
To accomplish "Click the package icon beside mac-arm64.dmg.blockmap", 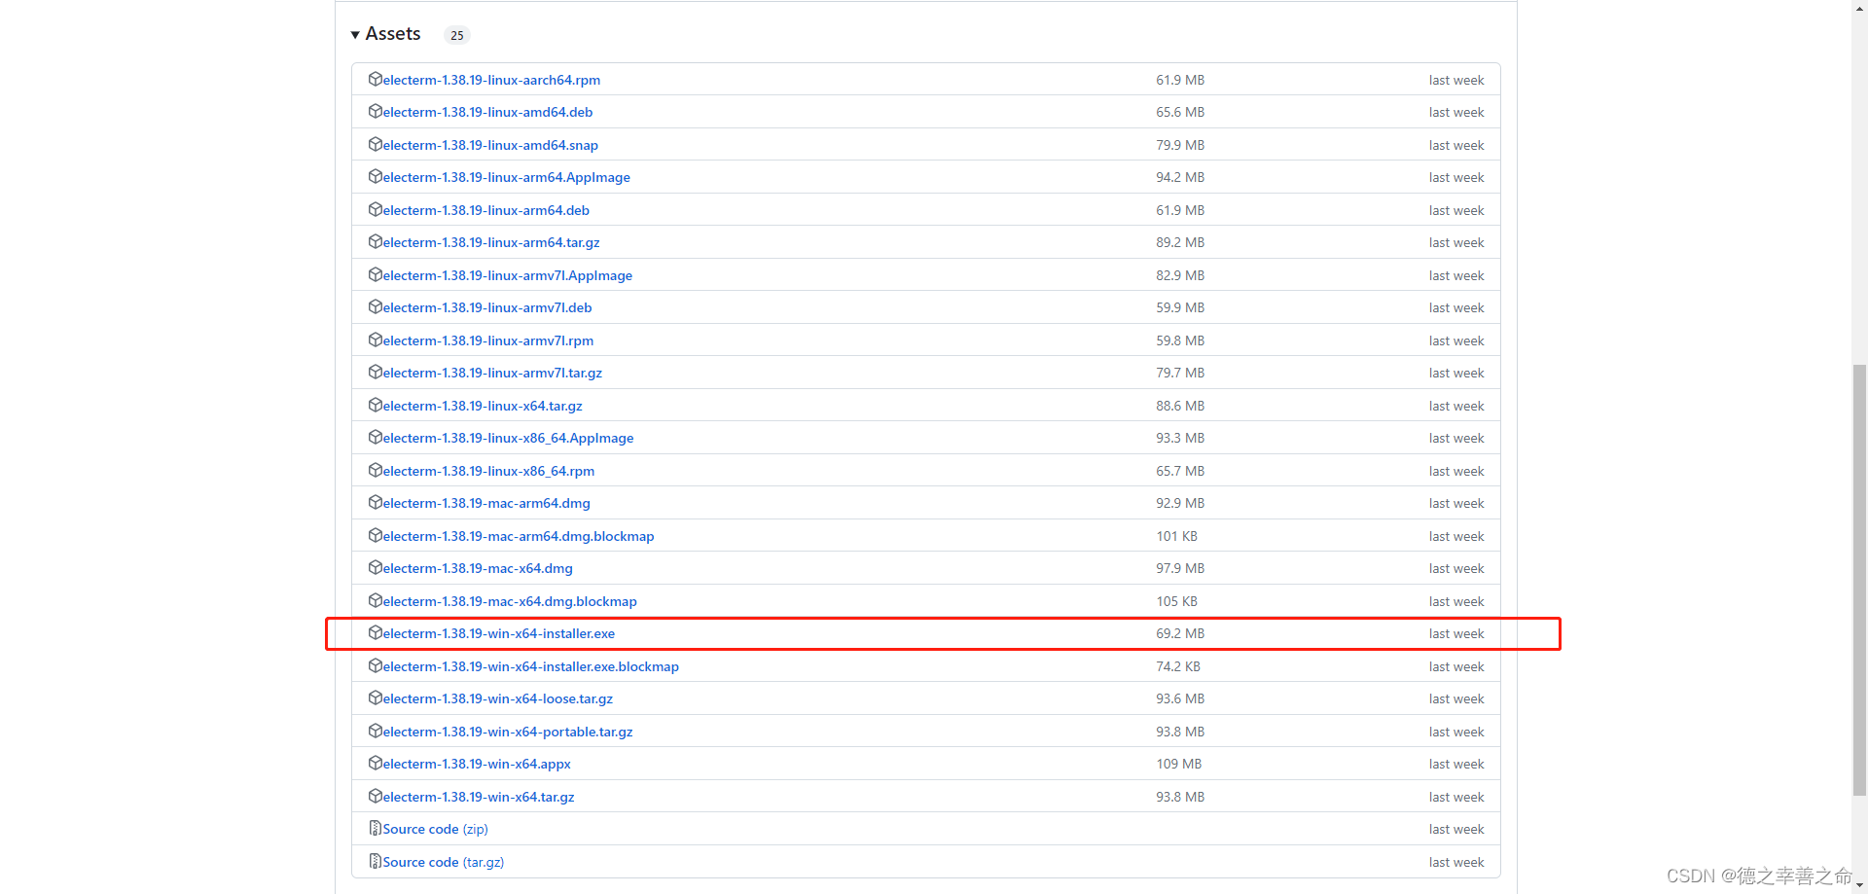I will 375,535.
